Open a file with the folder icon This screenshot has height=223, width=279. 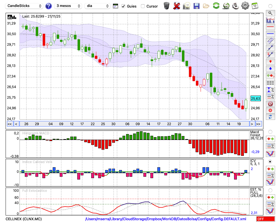click(206, 6)
